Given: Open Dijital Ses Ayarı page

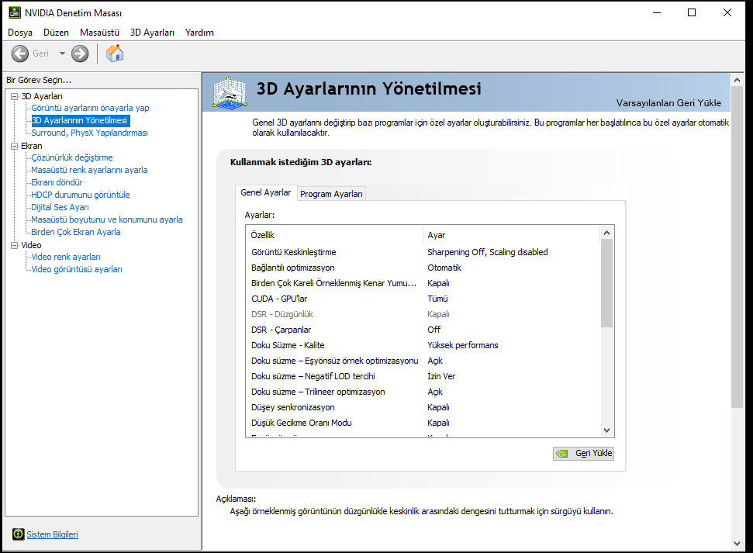Looking at the screenshot, I should coord(60,208).
